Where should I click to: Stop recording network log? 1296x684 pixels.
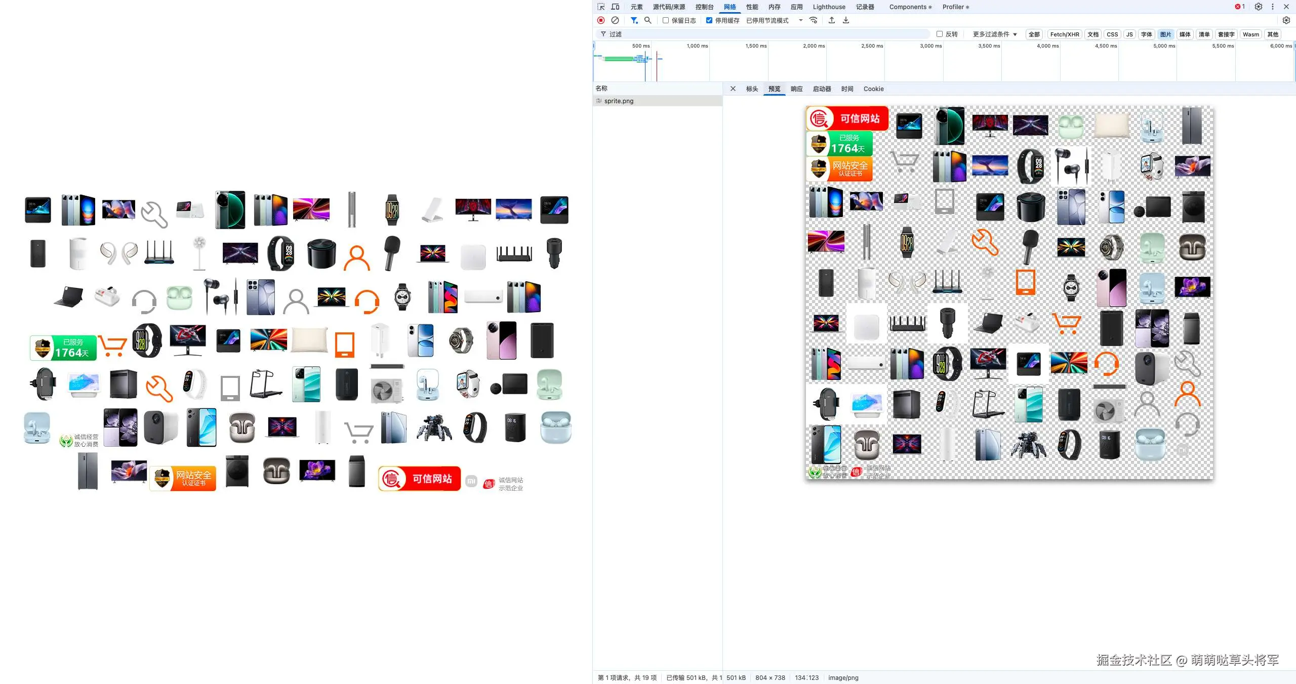pyautogui.click(x=601, y=20)
